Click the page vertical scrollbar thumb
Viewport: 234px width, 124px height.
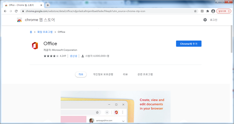231,39
